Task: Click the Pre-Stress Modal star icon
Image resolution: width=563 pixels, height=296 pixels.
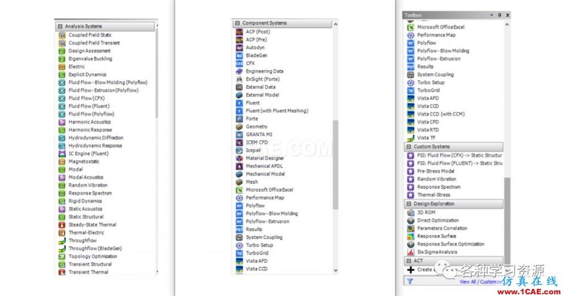Action: pyautogui.click(x=411, y=171)
